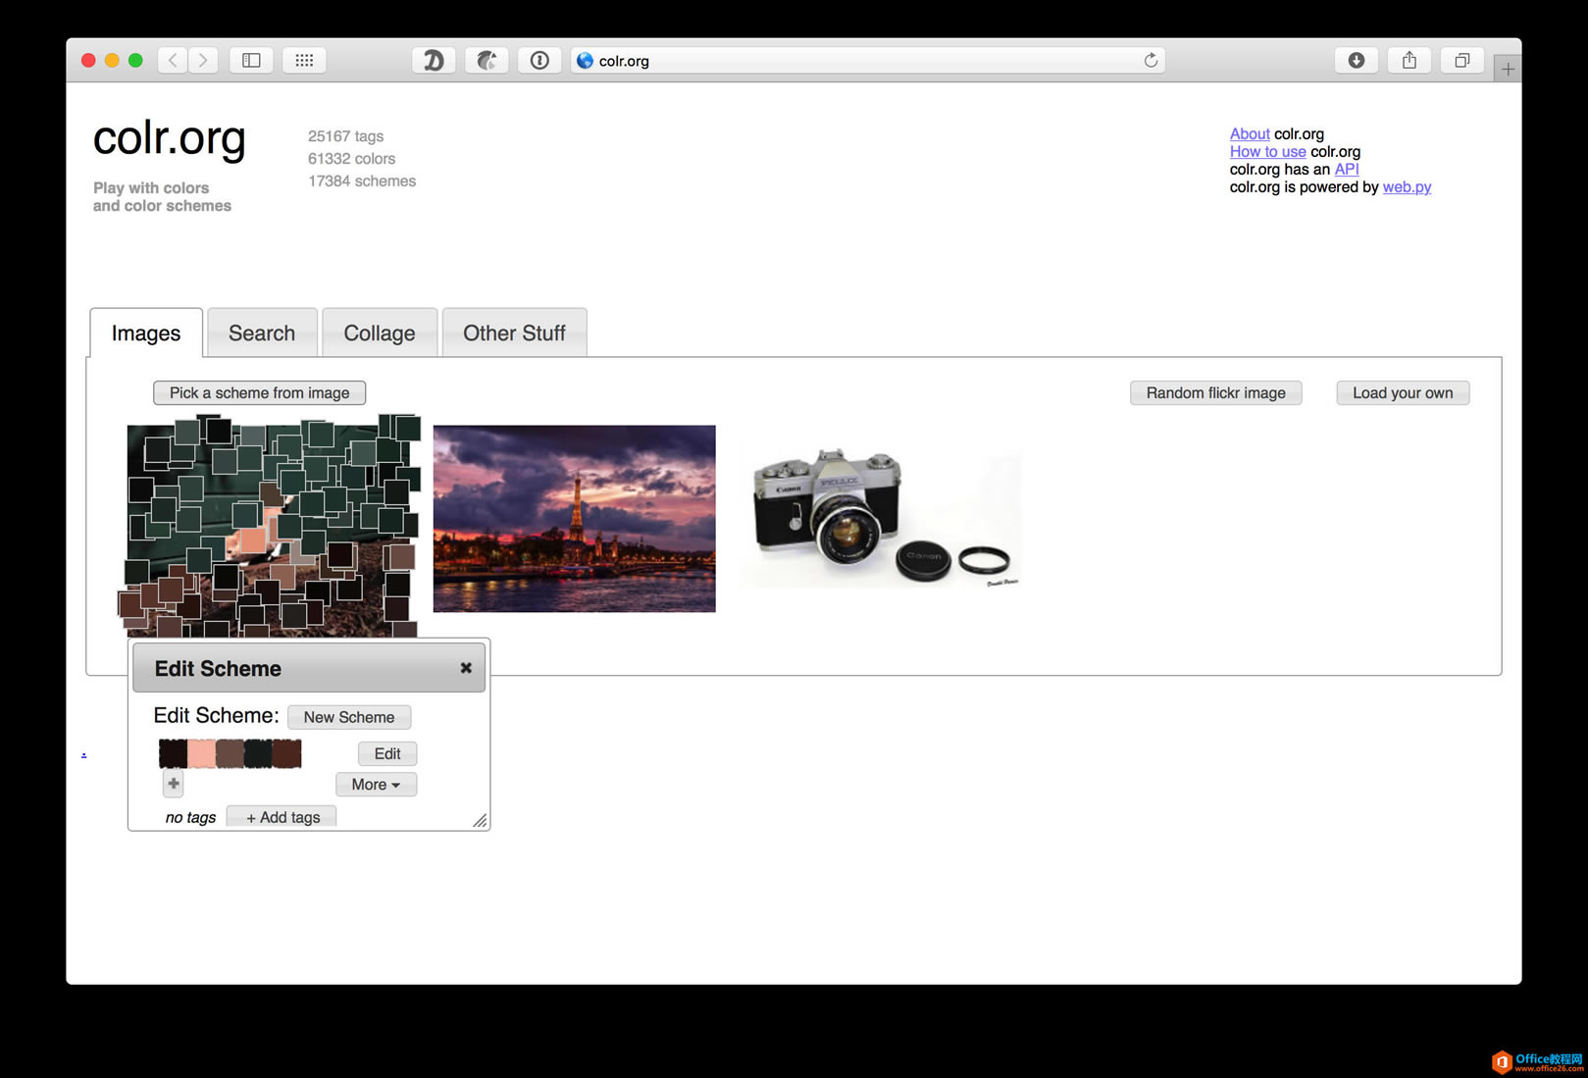Close the Edit Scheme dialog
Viewport: 1588px width, 1078px height.
pos(466,668)
